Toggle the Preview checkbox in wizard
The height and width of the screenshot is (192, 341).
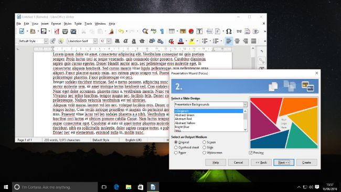point(251,153)
